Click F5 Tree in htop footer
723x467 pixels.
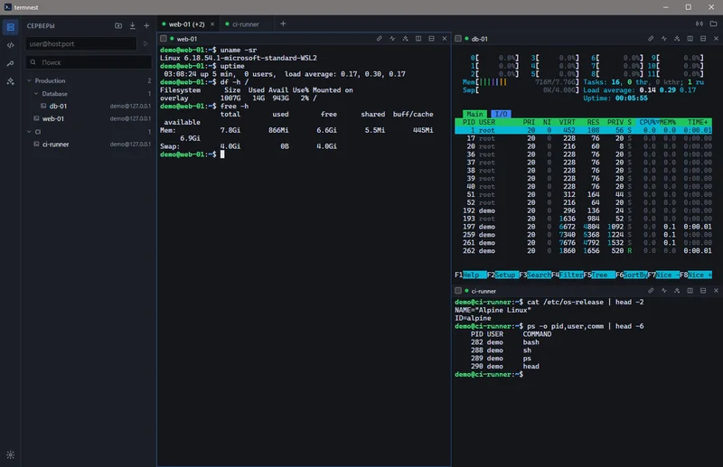tap(599, 276)
